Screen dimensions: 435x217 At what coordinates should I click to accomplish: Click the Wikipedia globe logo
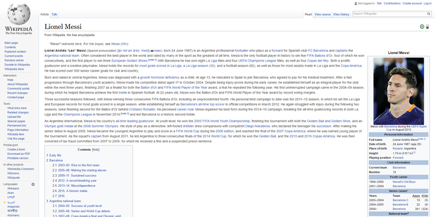point(18,14)
